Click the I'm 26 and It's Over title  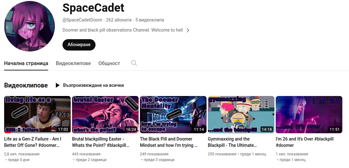[305, 142]
